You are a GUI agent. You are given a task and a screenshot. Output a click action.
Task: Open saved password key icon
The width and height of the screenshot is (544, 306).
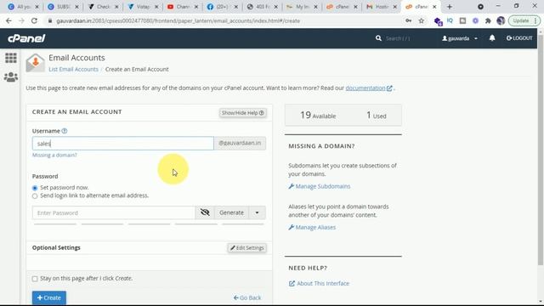tap(408, 20)
